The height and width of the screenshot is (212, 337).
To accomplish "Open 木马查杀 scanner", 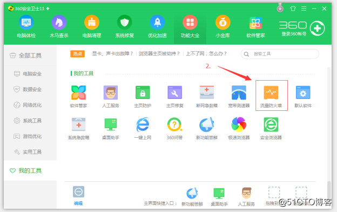I will pyautogui.click(x=59, y=26).
